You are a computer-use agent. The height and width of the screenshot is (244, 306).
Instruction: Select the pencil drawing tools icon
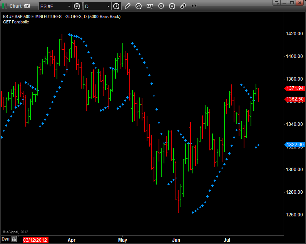127,6
